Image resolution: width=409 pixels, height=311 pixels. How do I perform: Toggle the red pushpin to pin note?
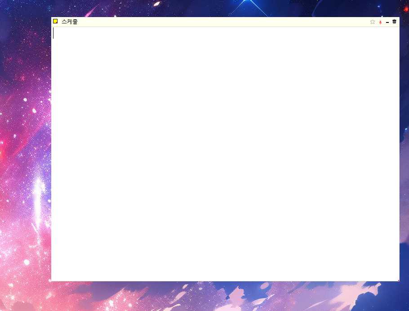coord(380,22)
